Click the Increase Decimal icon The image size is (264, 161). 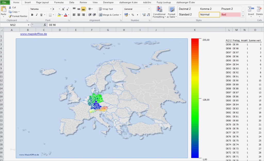[144, 15]
